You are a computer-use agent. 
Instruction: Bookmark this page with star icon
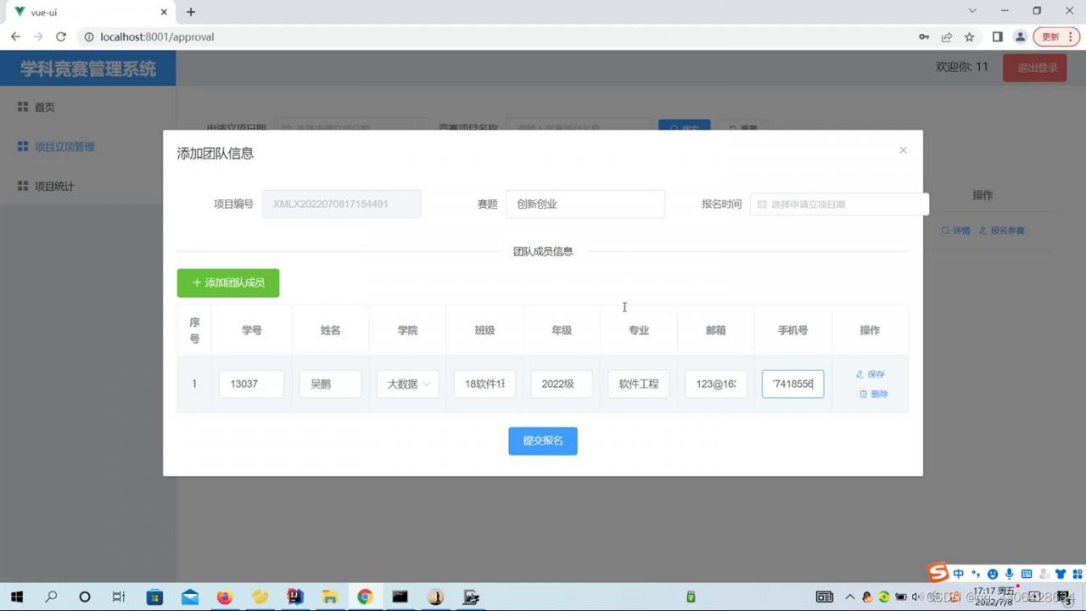(969, 36)
